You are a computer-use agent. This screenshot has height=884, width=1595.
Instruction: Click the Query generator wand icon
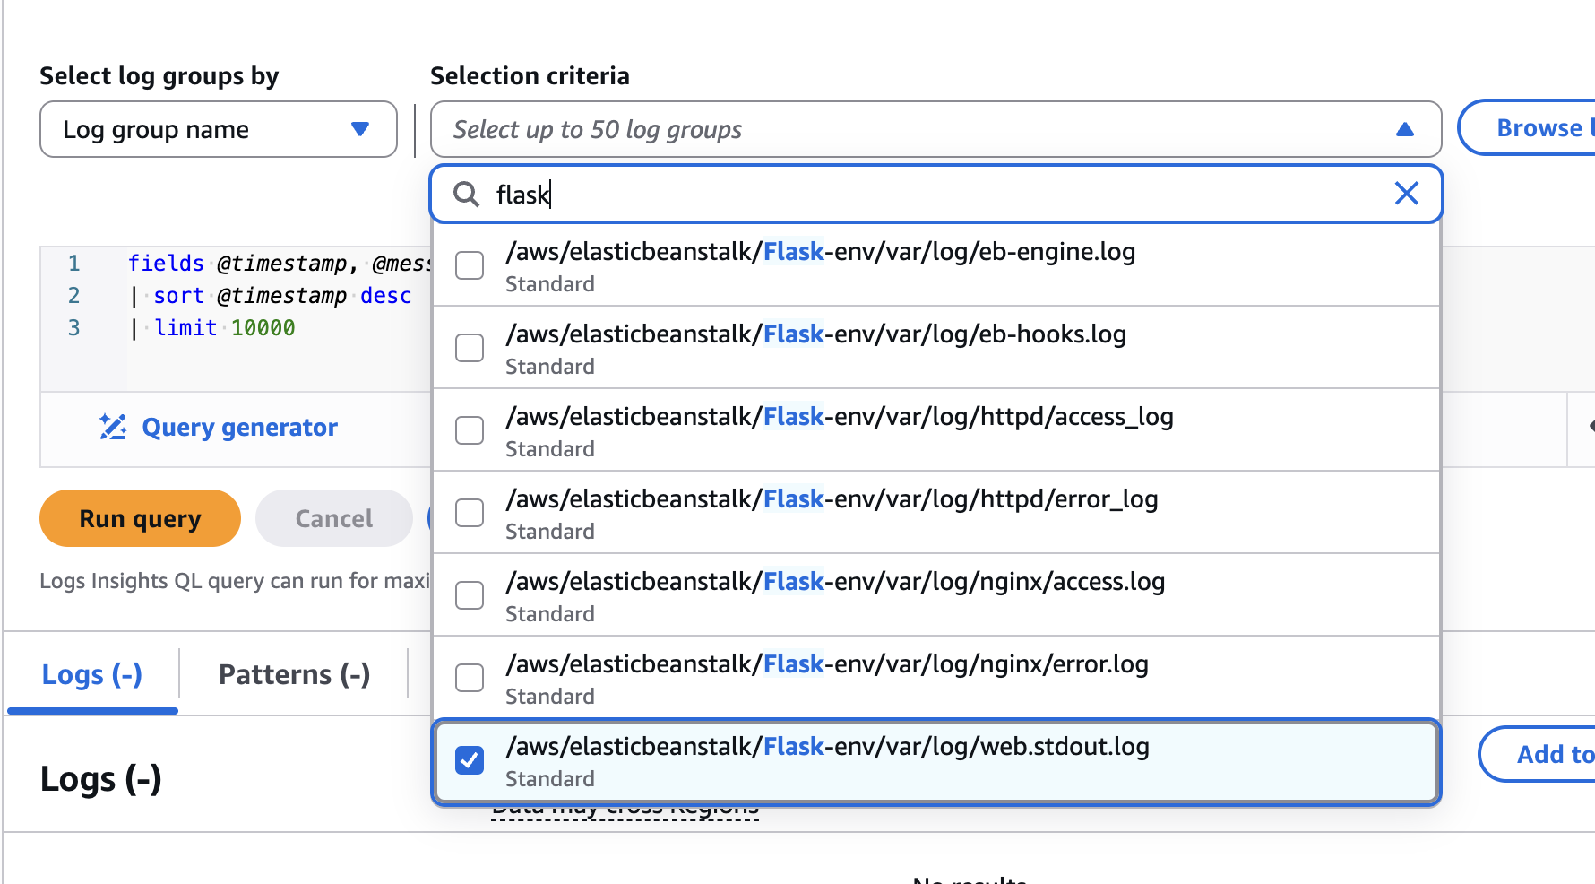113,427
